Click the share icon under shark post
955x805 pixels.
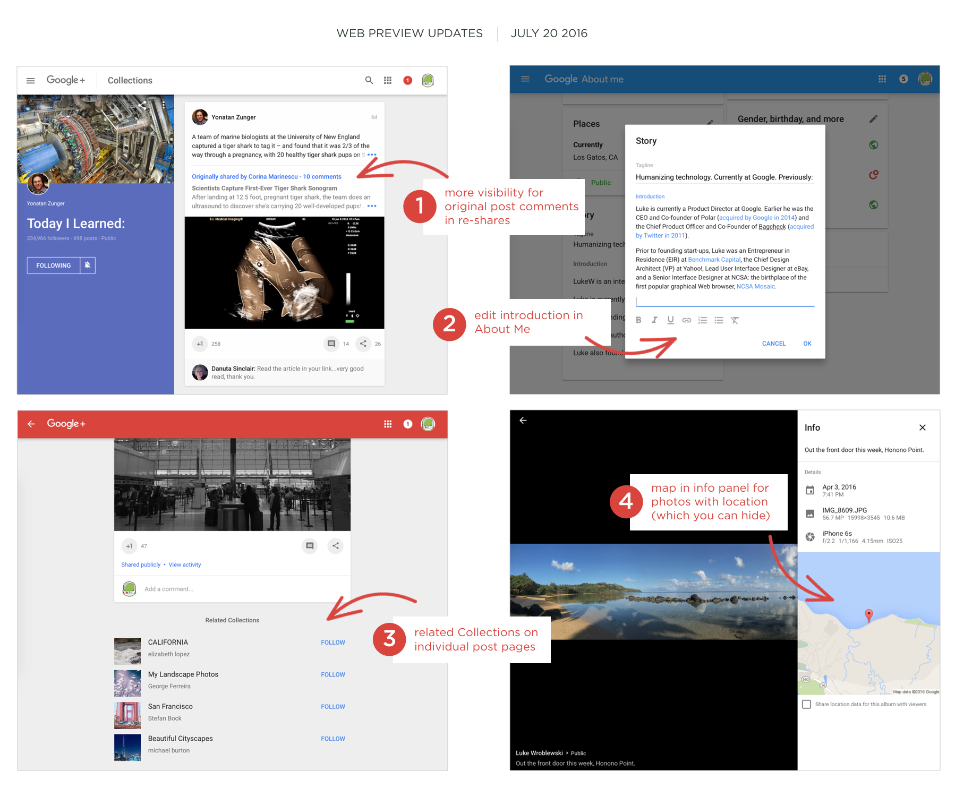pyautogui.click(x=363, y=344)
